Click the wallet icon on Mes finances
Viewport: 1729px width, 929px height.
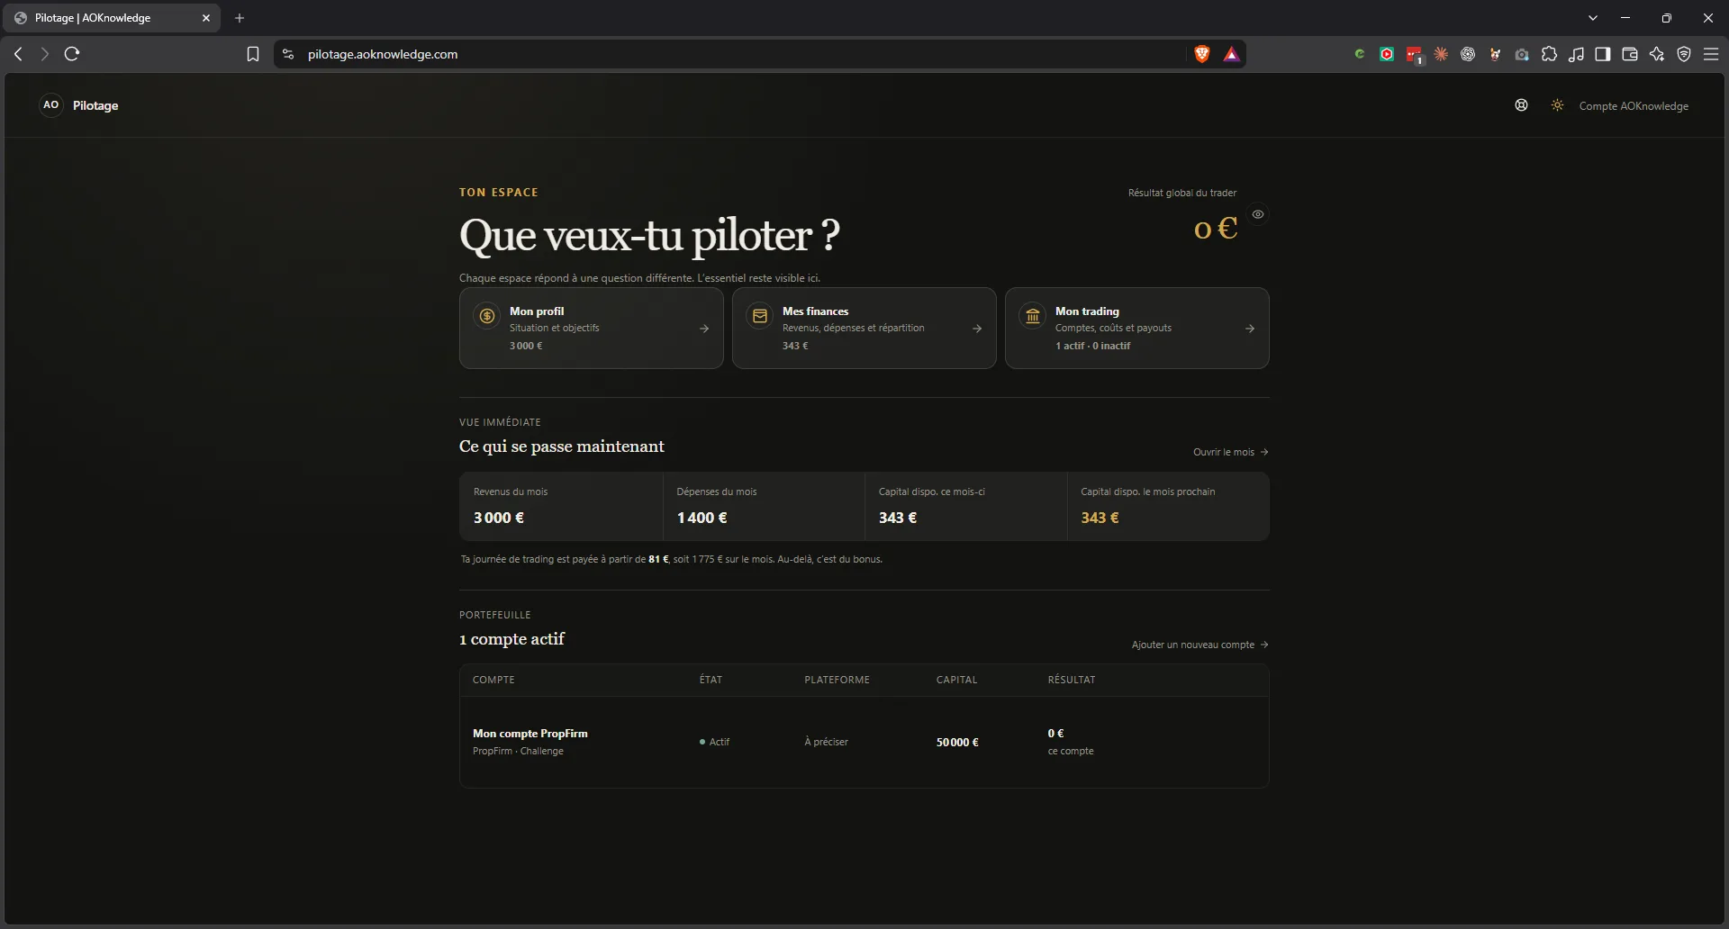point(760,316)
